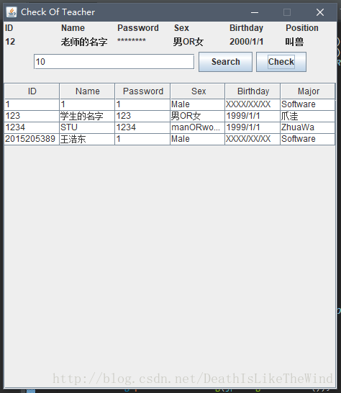The width and height of the screenshot is (341, 393).
Task: Click the Password column header in table
Action: 142,91
